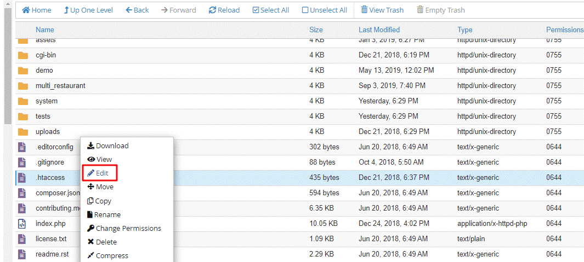Click the Back arrow button
This screenshot has height=262, width=584.
point(137,10)
